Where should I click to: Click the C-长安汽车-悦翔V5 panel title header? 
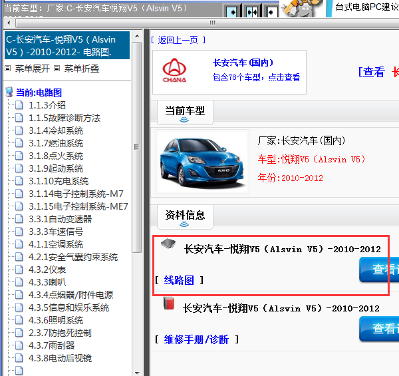click(67, 45)
